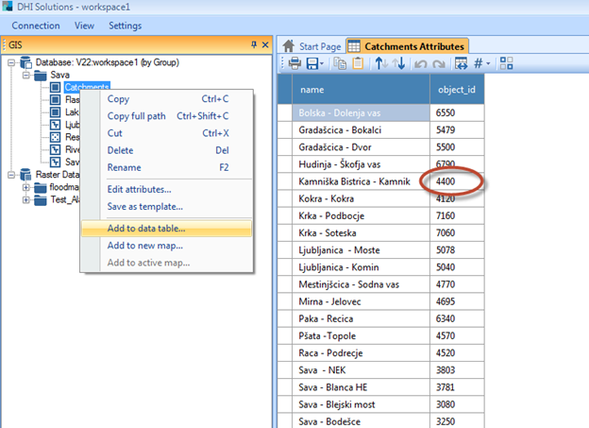Copy table cells using toolbar copy icon
The image size is (589, 428).
[341, 63]
